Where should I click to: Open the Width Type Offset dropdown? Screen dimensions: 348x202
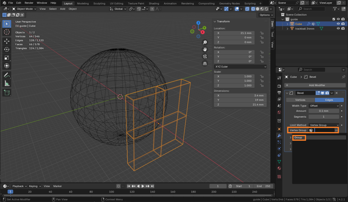click(x=324, y=106)
